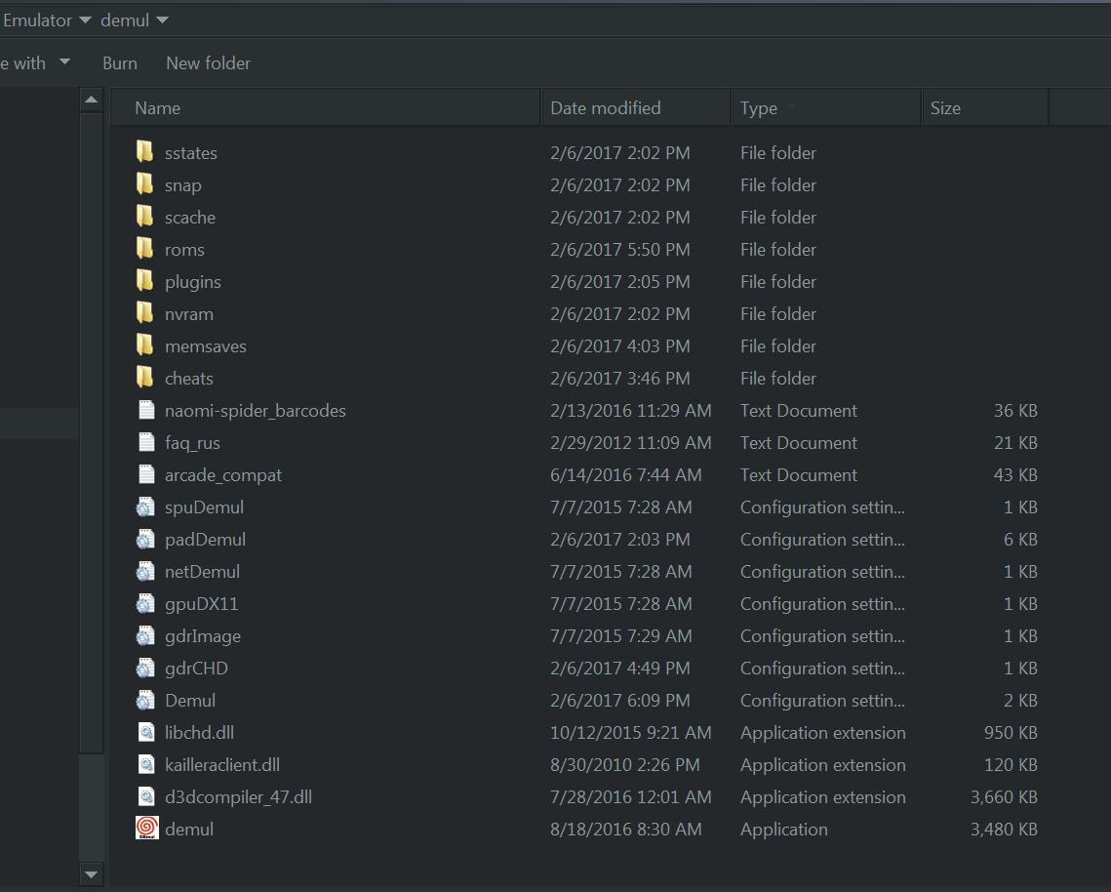Screen dimensions: 1111x892
Task: Select the kailleraclient.dll file name
Action: (221, 765)
